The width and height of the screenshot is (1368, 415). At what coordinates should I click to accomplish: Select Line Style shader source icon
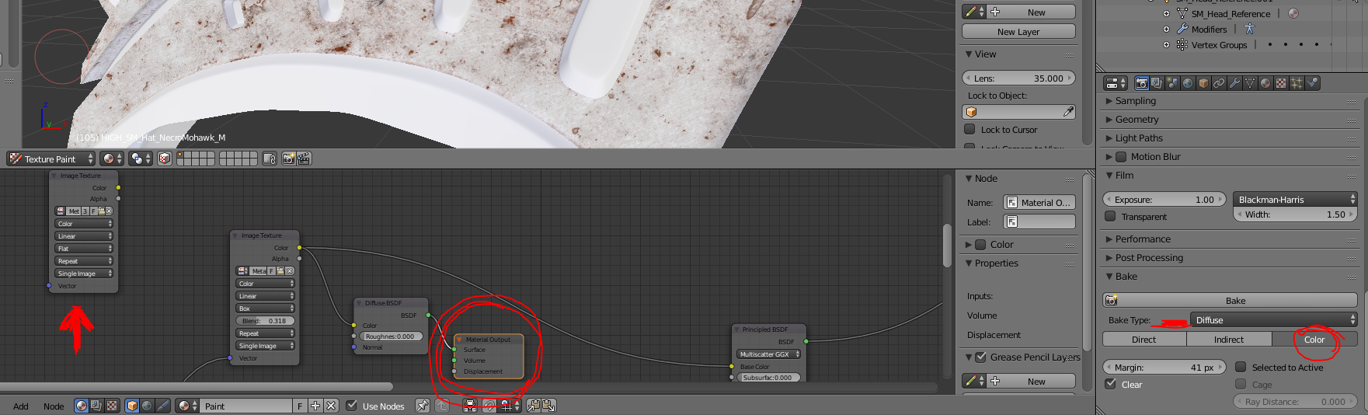(x=162, y=406)
